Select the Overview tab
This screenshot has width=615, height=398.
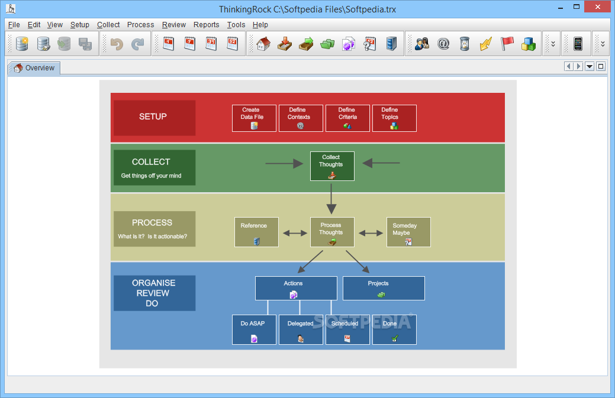tap(34, 68)
